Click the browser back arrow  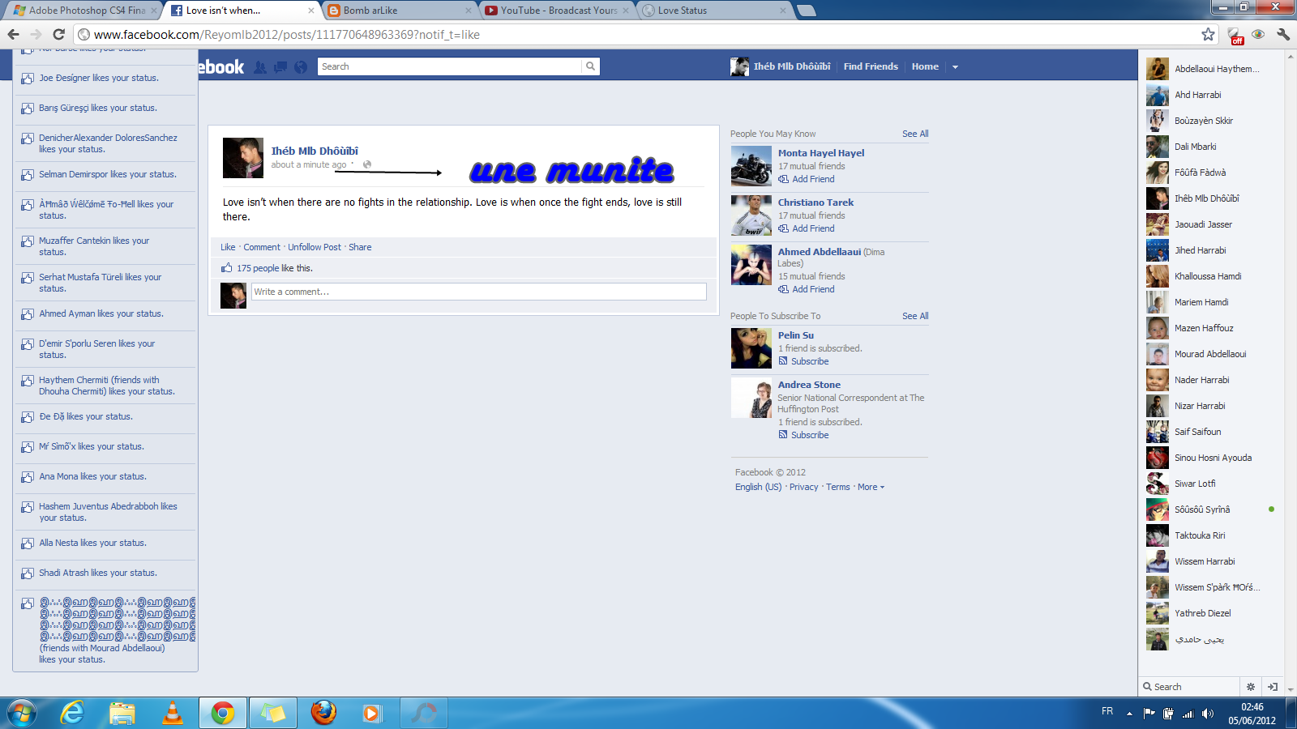coord(13,34)
